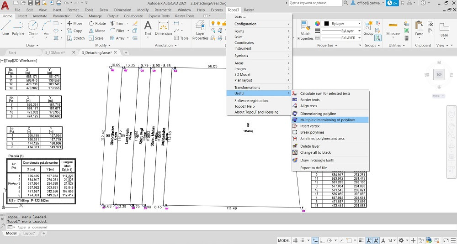Open the WCS coordinate system dropdown
This screenshot has width=457, height=244.
pos(439,96)
